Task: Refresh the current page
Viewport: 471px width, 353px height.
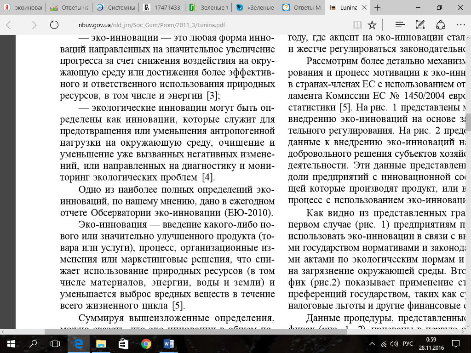Action: 54,25
